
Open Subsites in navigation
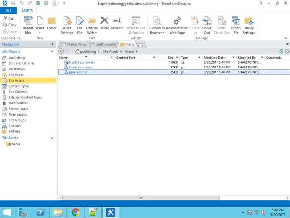15,126
